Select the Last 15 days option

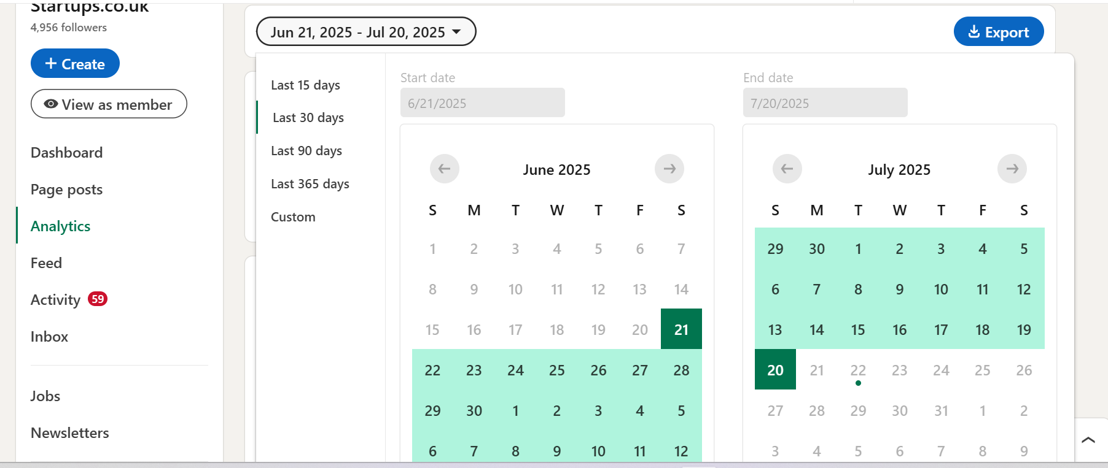tap(305, 85)
